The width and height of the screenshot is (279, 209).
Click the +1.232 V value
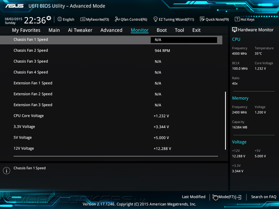pyautogui.click(x=161, y=116)
